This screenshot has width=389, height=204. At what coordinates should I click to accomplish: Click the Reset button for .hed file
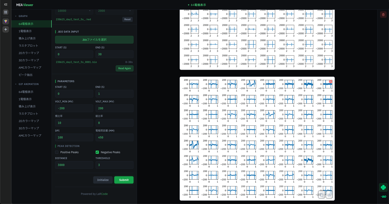[x=128, y=19]
